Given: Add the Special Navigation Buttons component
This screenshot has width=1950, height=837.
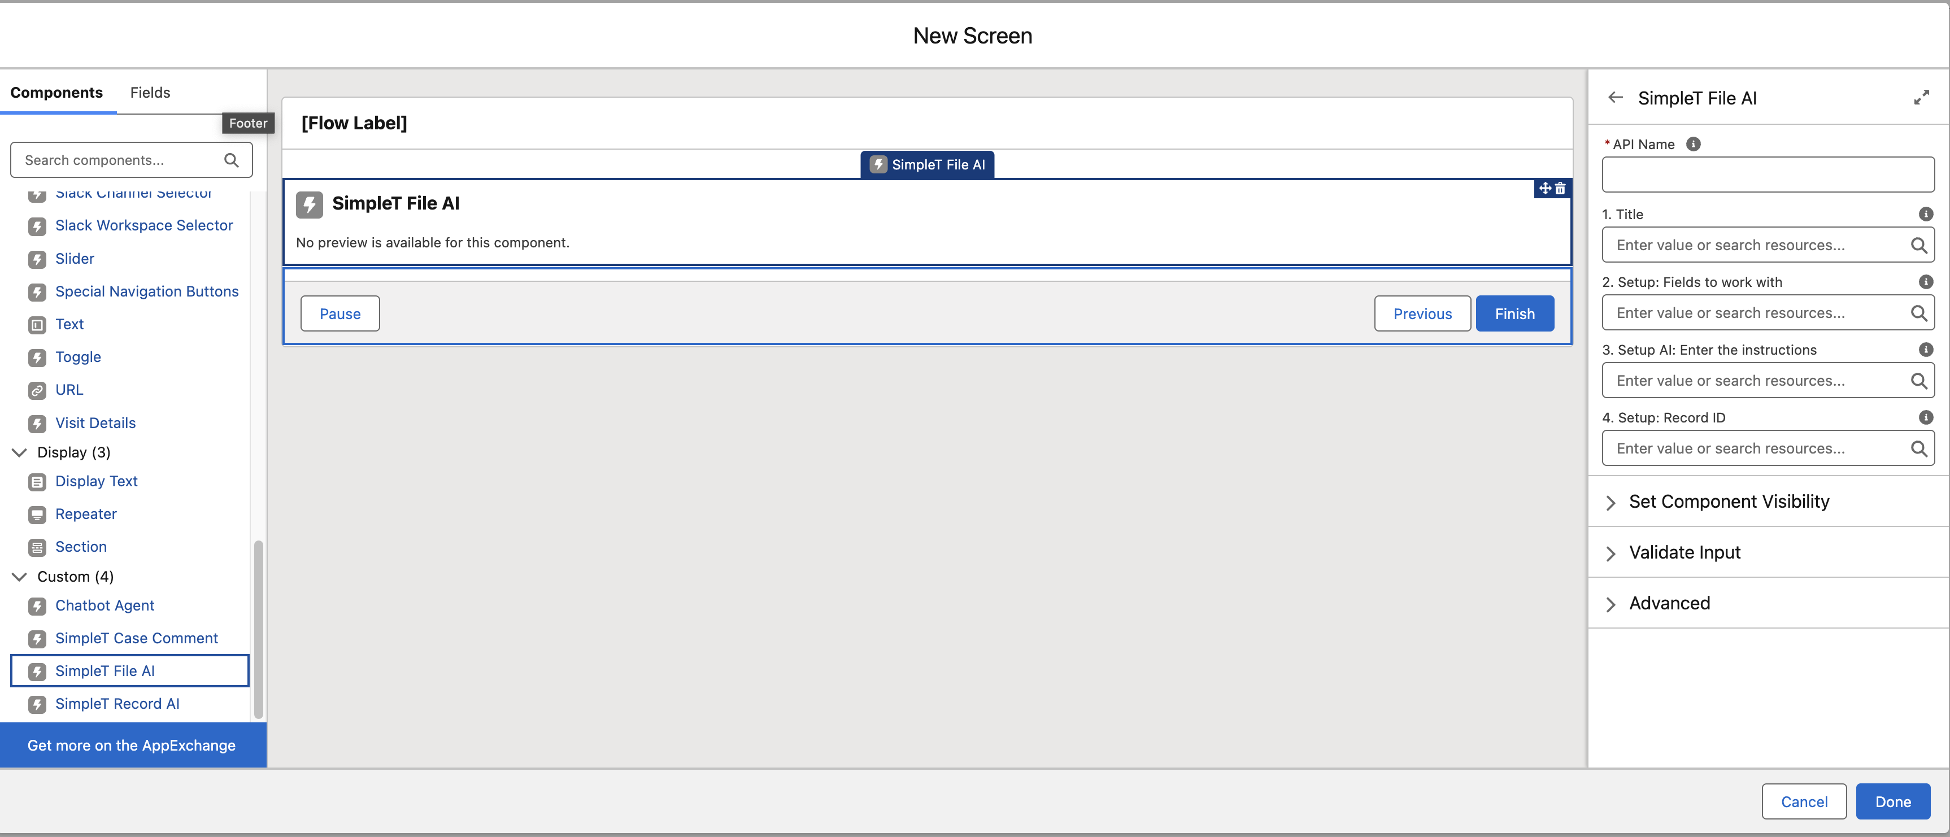Looking at the screenshot, I should 147,291.
